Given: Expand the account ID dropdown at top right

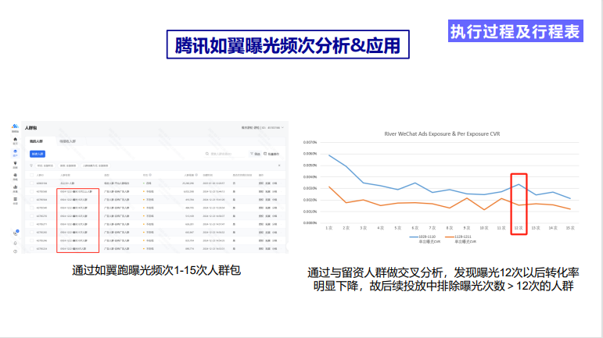Looking at the screenshot, I should click(x=282, y=127).
